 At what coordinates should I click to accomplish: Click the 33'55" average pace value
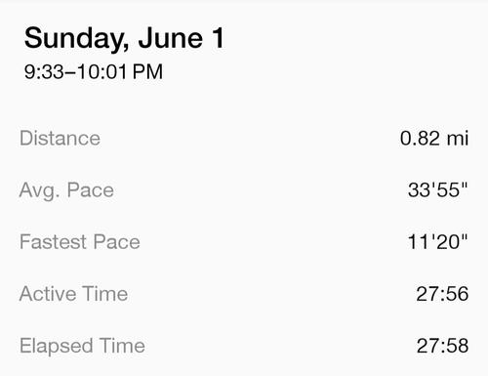click(x=438, y=189)
